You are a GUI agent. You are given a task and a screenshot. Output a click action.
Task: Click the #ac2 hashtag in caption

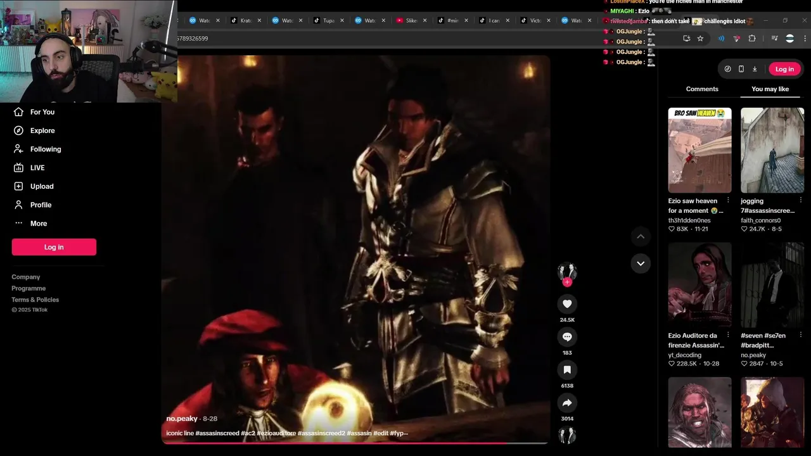248,433
